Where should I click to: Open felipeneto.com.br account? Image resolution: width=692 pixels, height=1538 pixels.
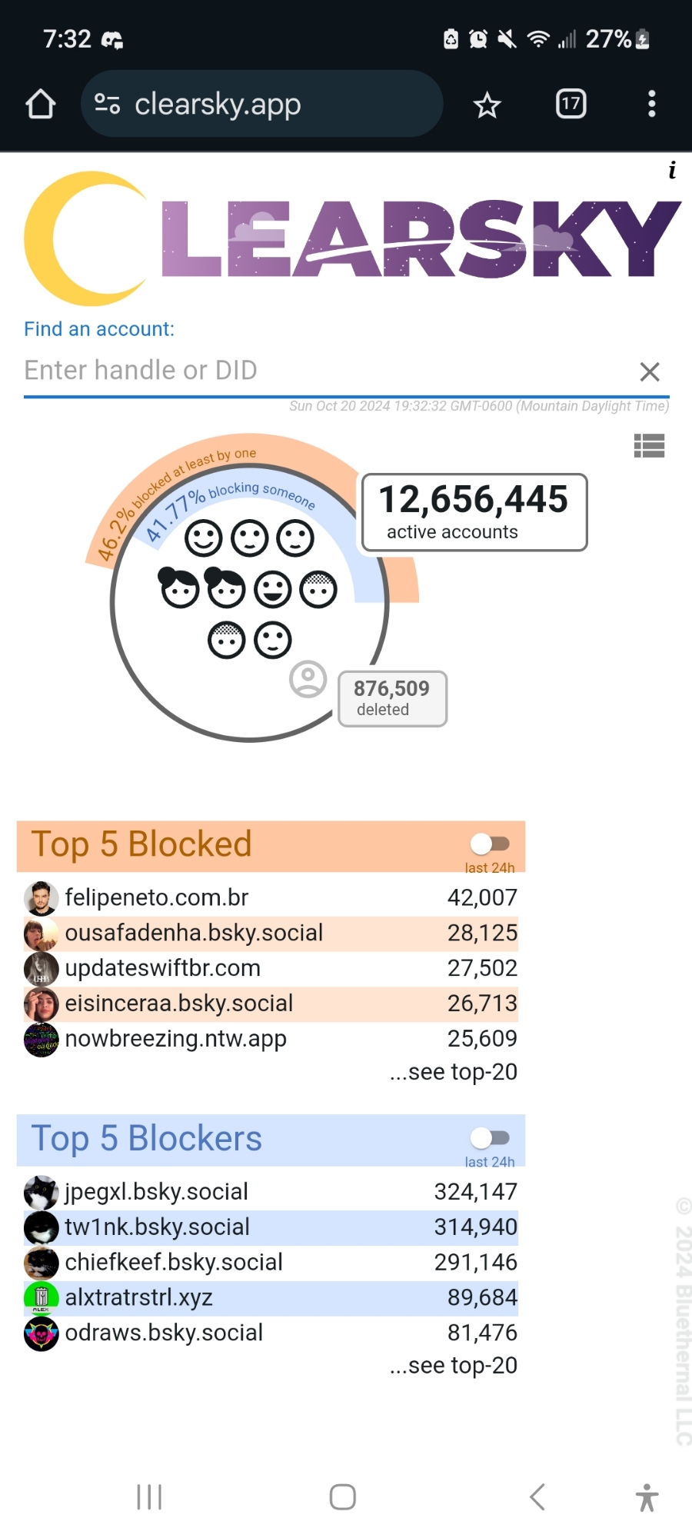coord(157,897)
